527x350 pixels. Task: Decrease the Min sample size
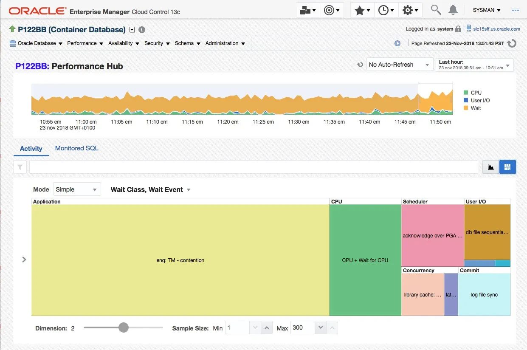tap(255, 327)
